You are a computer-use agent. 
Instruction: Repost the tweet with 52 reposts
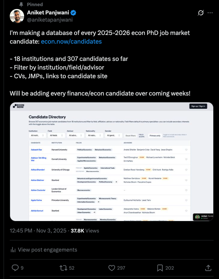coord(63,268)
